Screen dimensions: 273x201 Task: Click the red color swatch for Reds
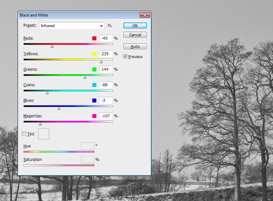click(94, 38)
